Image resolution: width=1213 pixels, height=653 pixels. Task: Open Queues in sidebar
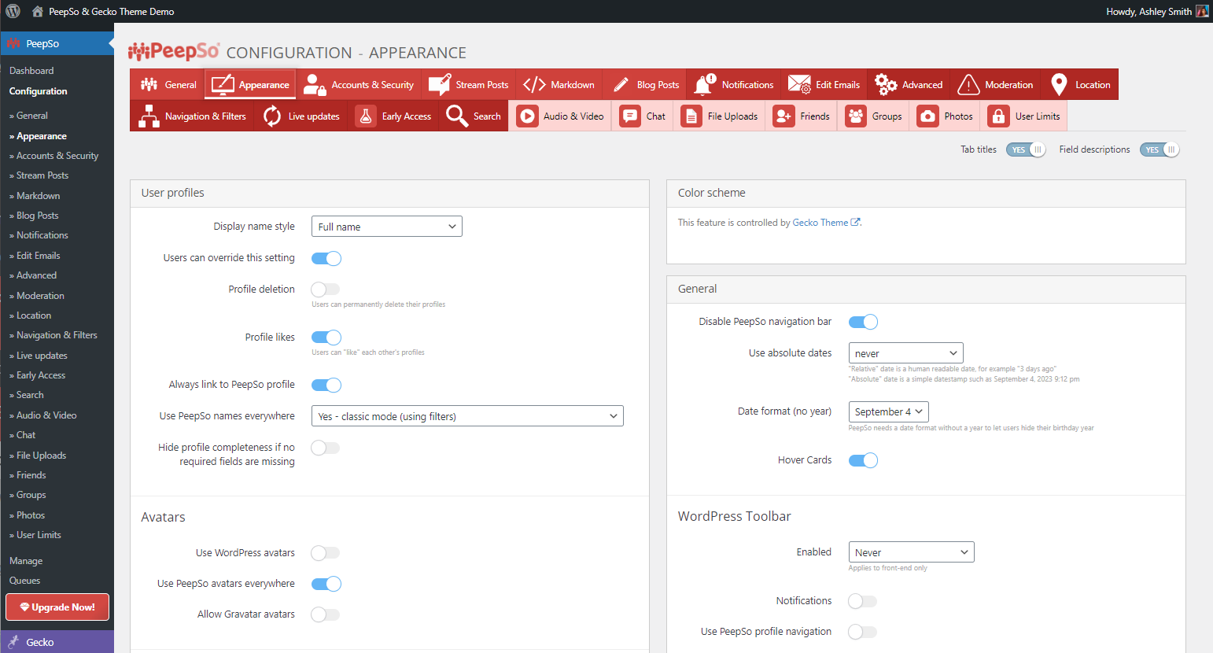[x=24, y=581]
